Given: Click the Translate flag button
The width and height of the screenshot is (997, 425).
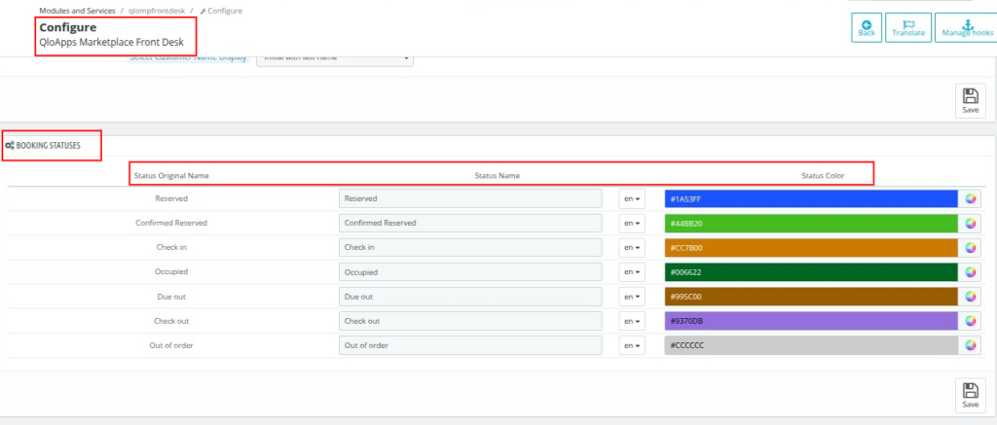Looking at the screenshot, I should click(908, 28).
